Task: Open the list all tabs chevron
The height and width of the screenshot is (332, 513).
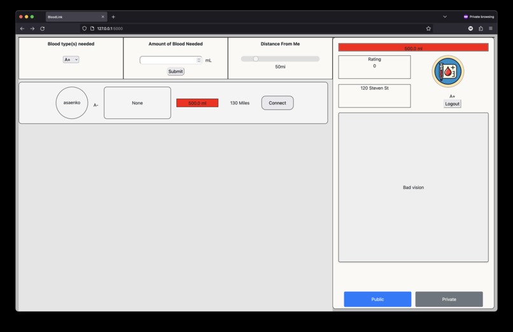Action: pyautogui.click(x=445, y=17)
